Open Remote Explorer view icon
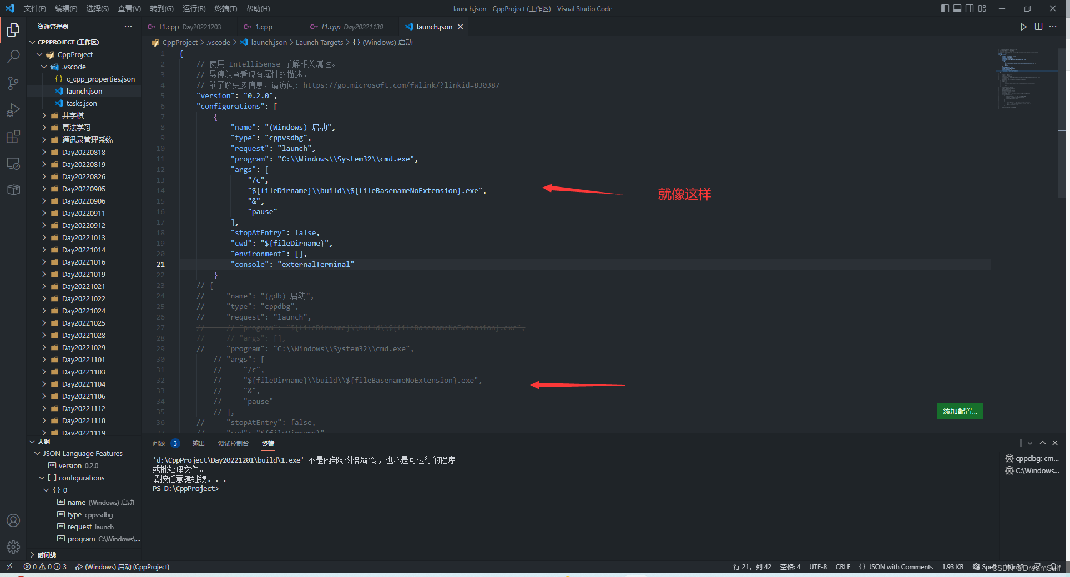 click(13, 163)
